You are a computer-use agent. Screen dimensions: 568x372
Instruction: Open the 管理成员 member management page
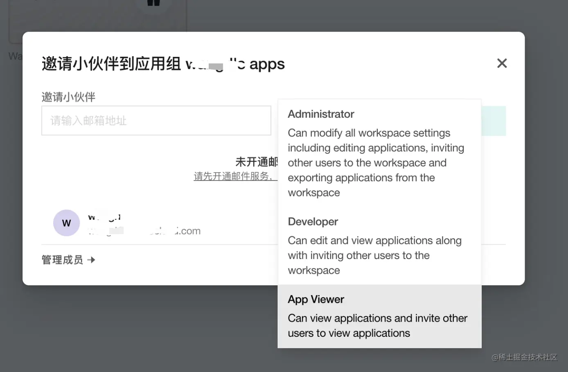coord(62,259)
